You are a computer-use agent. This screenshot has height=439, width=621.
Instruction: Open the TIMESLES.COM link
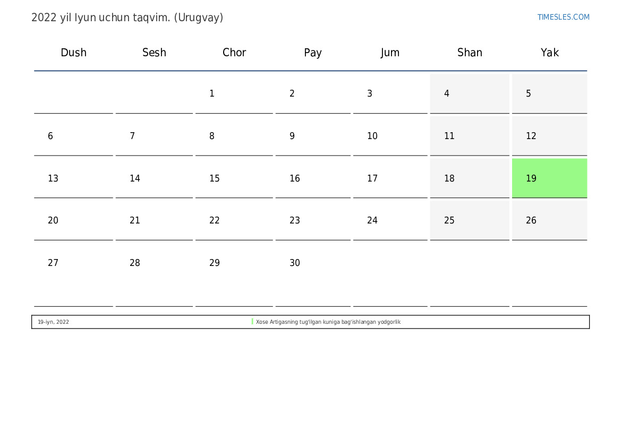(x=563, y=17)
